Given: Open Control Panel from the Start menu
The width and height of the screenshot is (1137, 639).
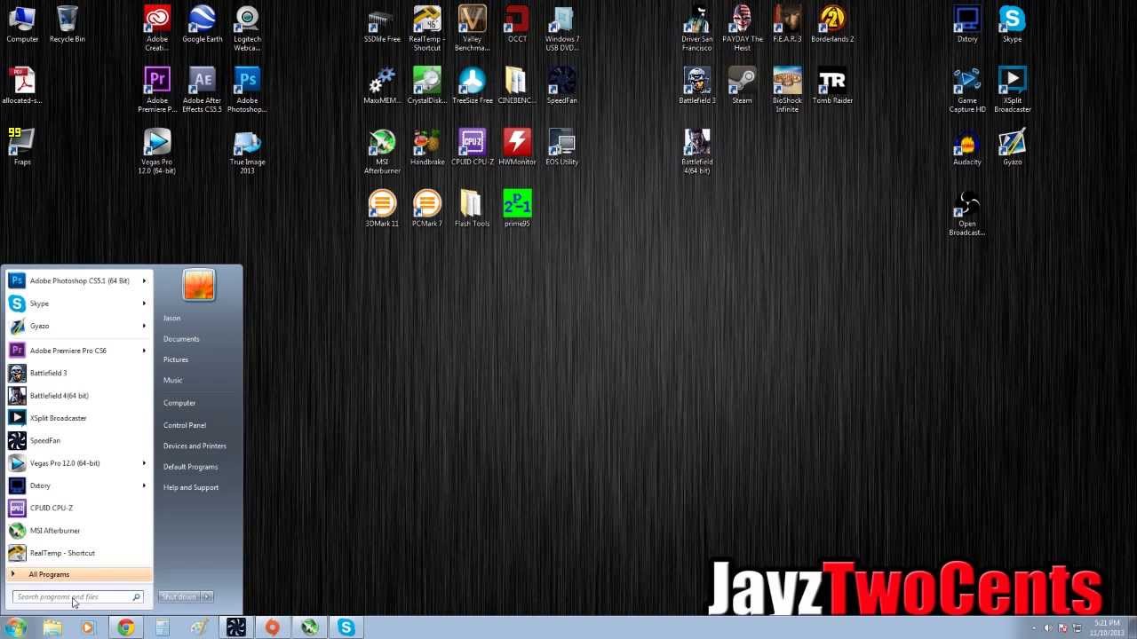Looking at the screenshot, I should point(185,425).
